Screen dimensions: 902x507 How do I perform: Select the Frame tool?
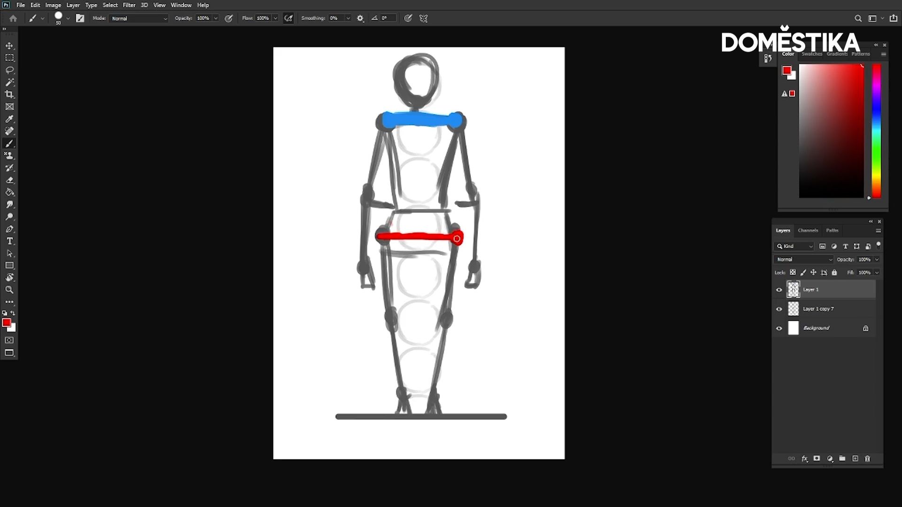coord(9,107)
